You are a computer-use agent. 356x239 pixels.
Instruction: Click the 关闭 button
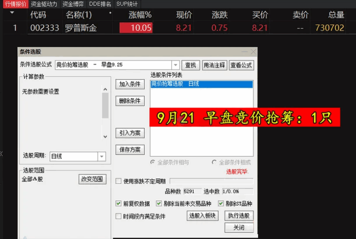click(x=239, y=227)
